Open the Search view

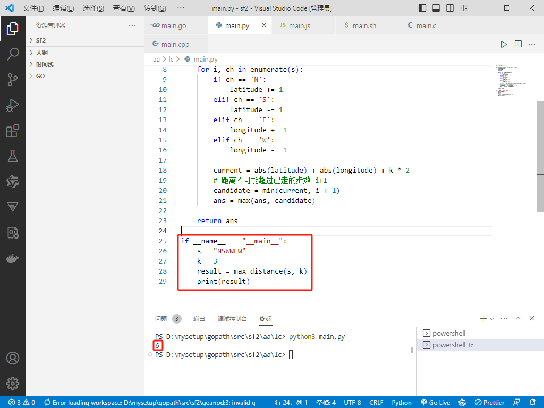coord(13,54)
